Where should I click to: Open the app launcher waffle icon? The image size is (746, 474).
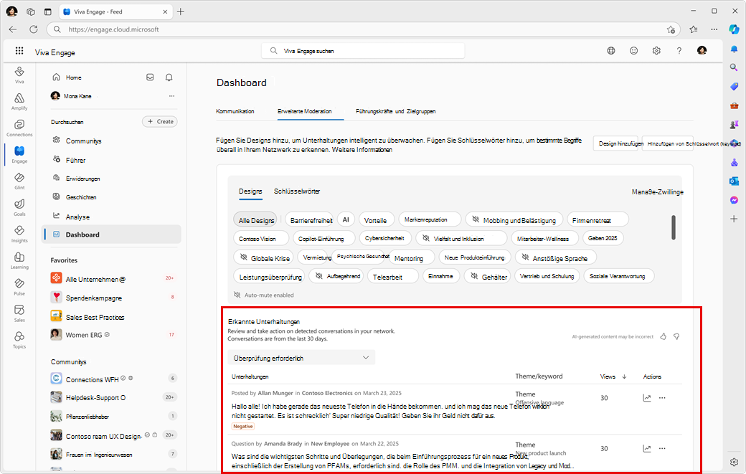19,50
